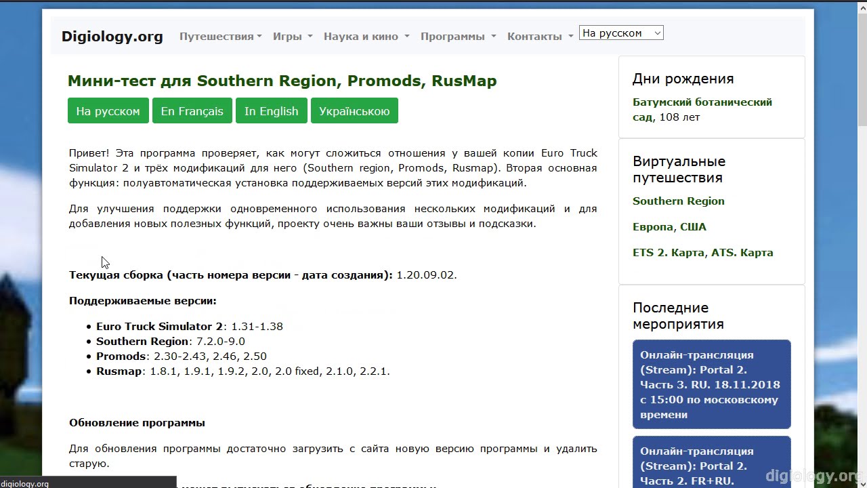The height and width of the screenshot is (488, 867).
Task: Switch page to En Français
Action: point(192,111)
